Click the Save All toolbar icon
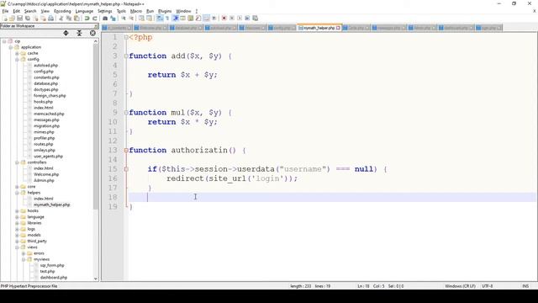Viewport: 538px width, 303px height. tap(28, 19)
